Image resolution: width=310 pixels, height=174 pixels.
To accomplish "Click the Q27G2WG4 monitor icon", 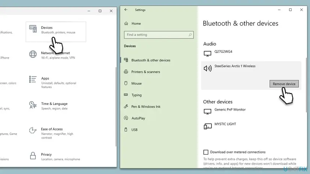I will (x=207, y=53).
